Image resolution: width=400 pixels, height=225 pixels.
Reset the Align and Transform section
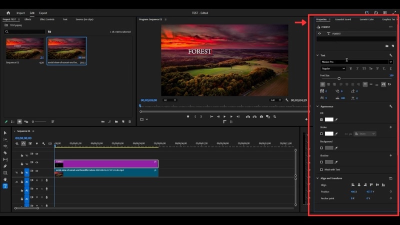tap(390, 178)
